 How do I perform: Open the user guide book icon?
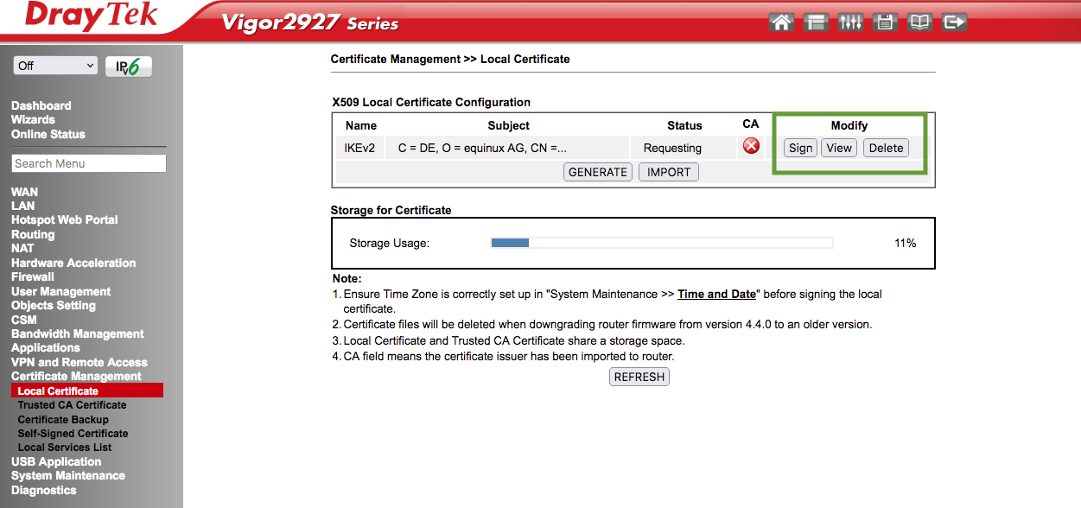pyautogui.click(x=919, y=21)
